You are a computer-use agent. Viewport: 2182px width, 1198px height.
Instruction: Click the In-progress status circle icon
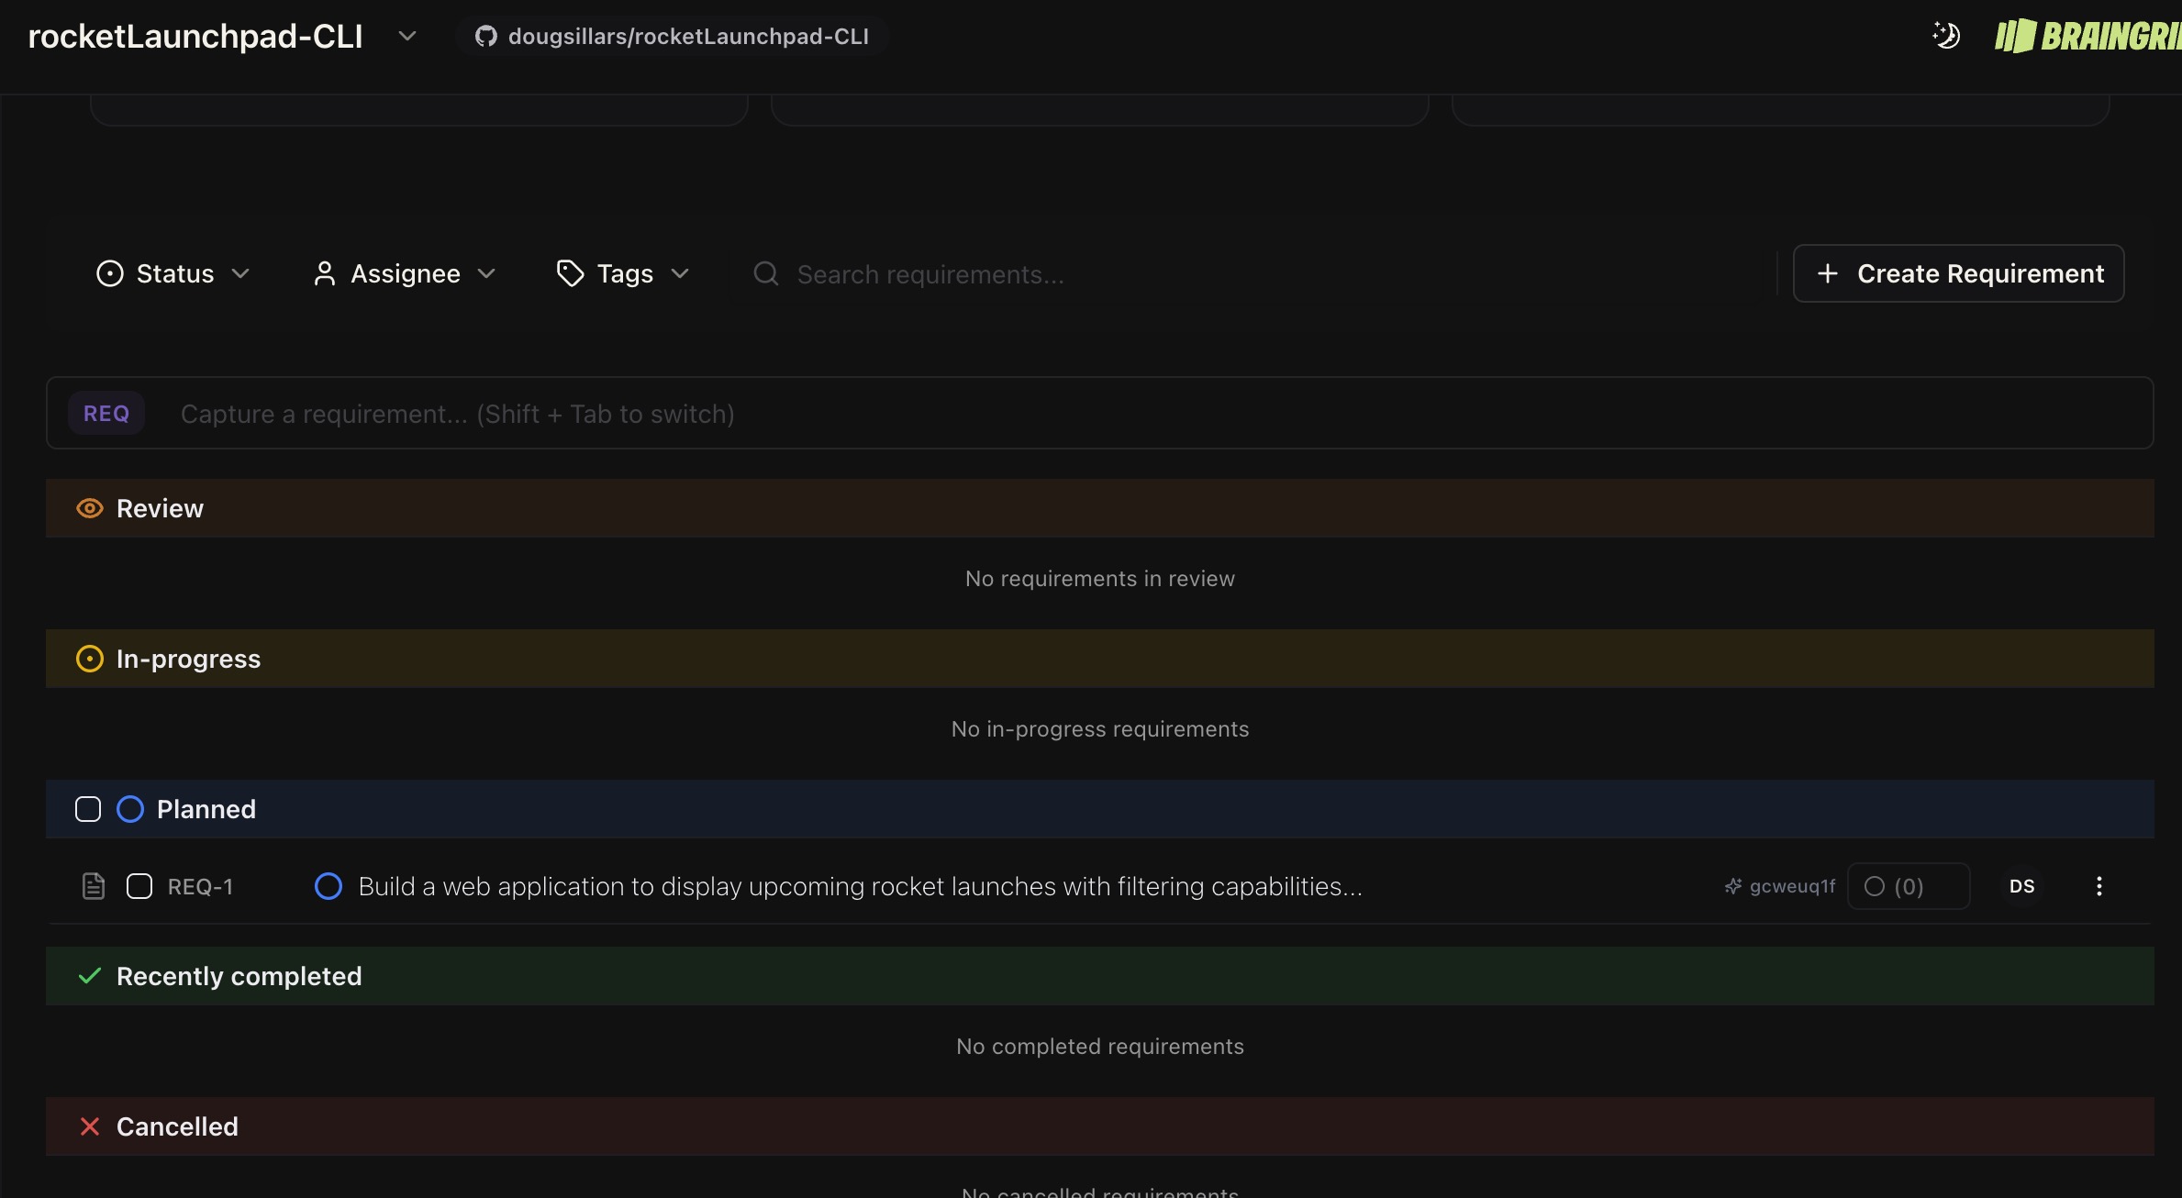click(88, 658)
